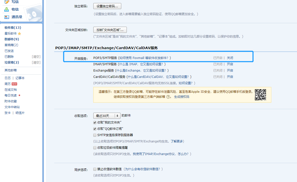Open the 草稿箱(2) folder
The width and height of the screenshot is (297, 182).
(11, 45)
